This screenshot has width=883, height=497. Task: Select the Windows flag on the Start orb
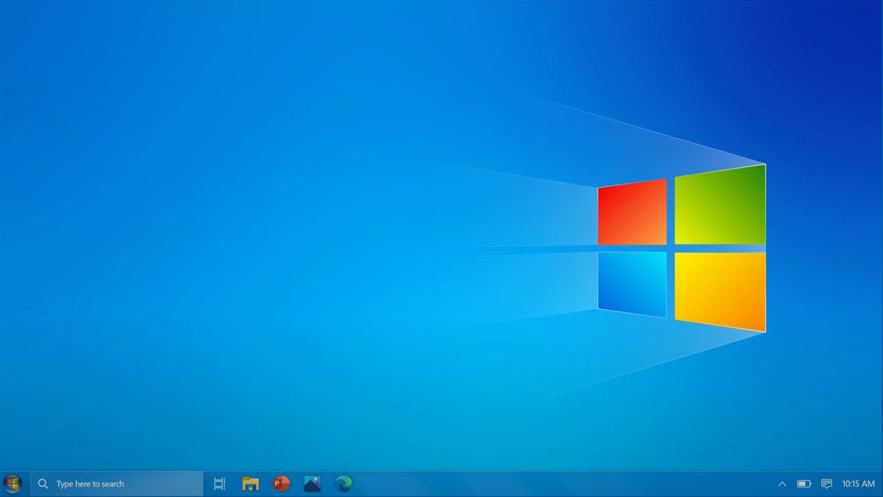13,484
